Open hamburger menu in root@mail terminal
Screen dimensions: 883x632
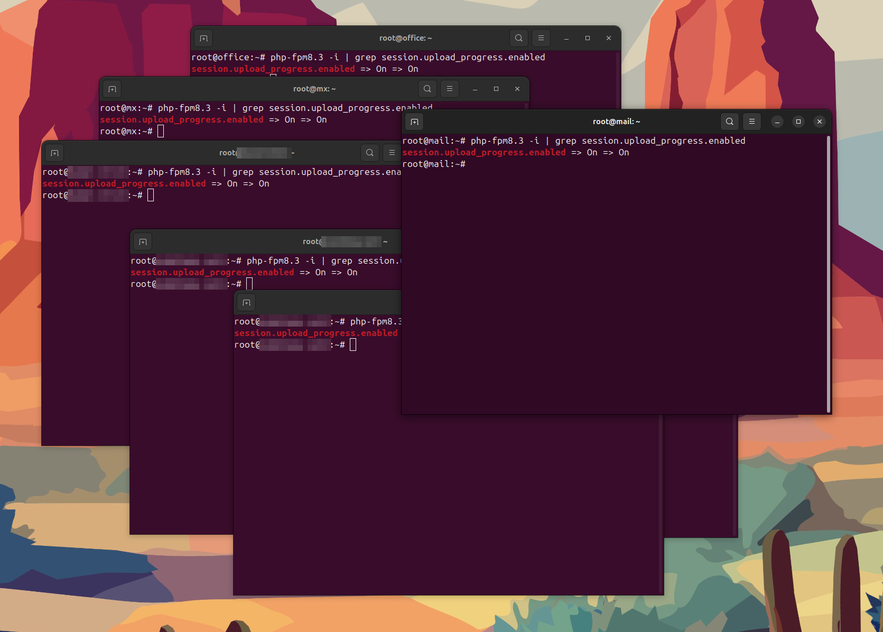pos(752,122)
